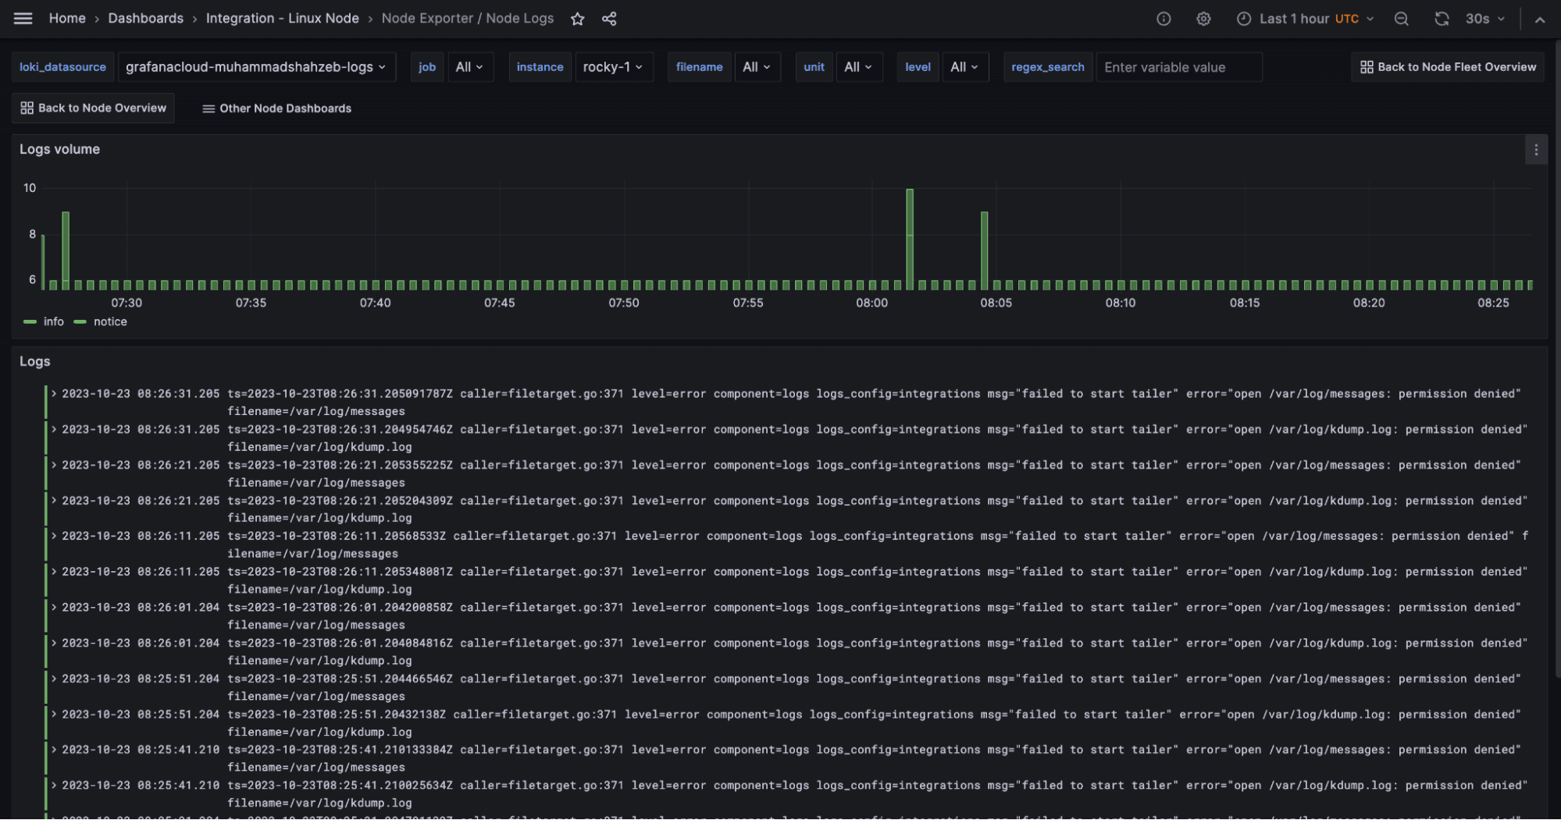Type in the regex_search variable field
Screen dimensions: 1561x820
1179,66
